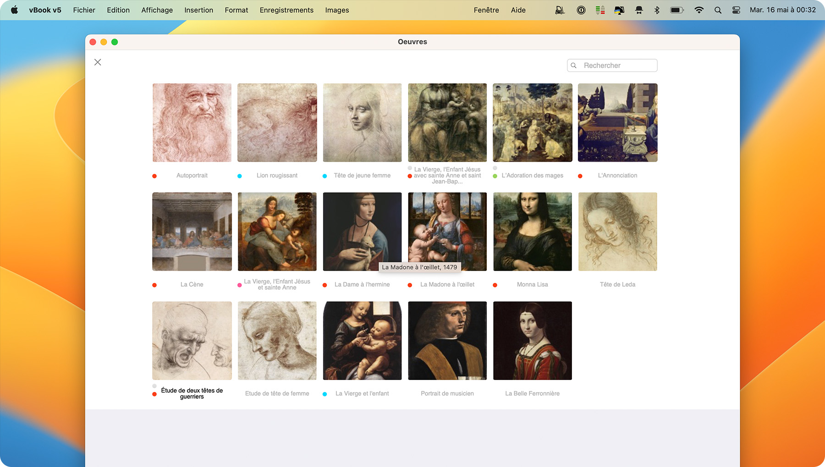Click the Portrait de musicien caption
Screen dimensions: 825x467
[x=447, y=393]
